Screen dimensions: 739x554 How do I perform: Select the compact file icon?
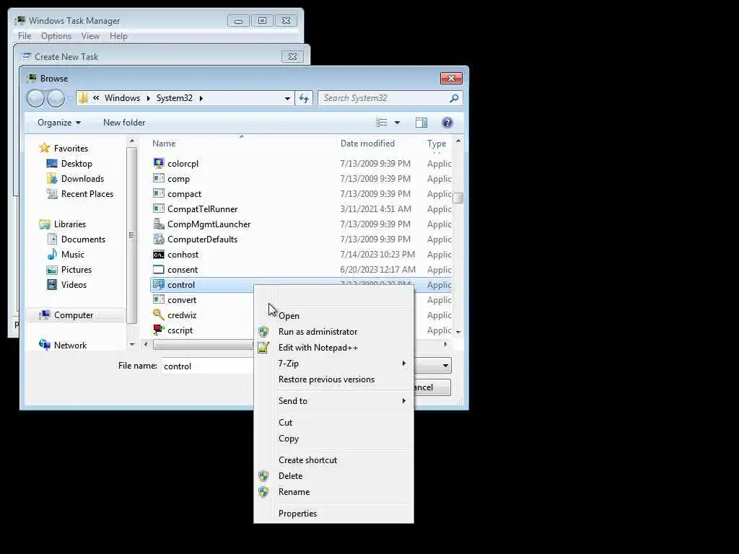click(159, 193)
